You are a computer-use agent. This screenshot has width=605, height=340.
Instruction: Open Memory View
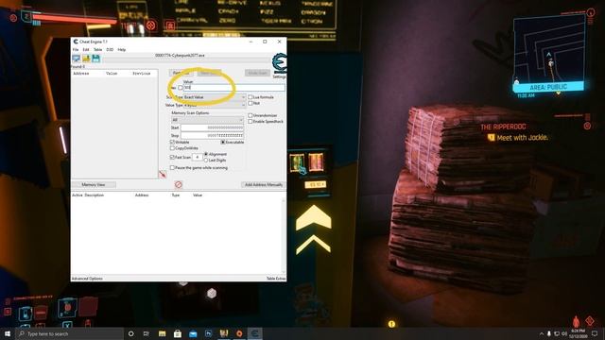(x=94, y=185)
